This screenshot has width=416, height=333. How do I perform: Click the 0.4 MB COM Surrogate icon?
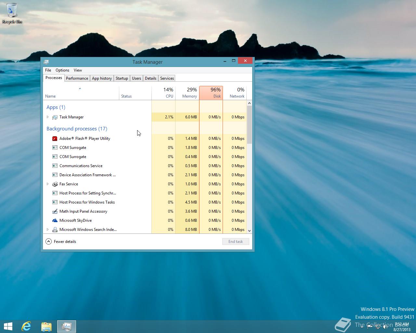[55, 157]
